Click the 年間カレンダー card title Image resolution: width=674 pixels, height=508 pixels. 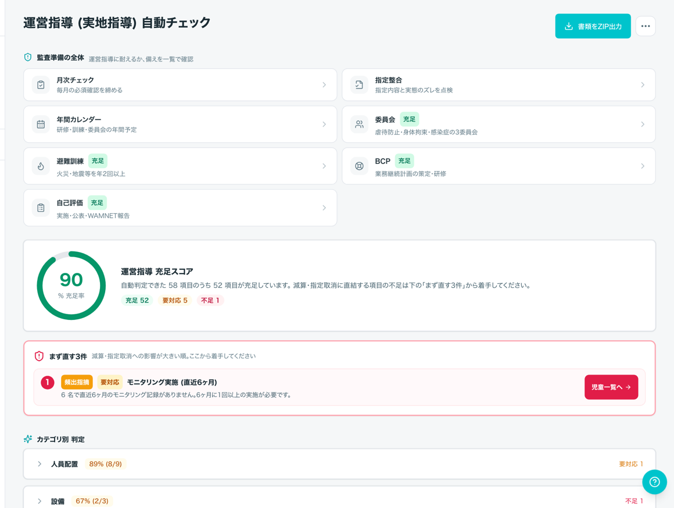(x=78, y=120)
